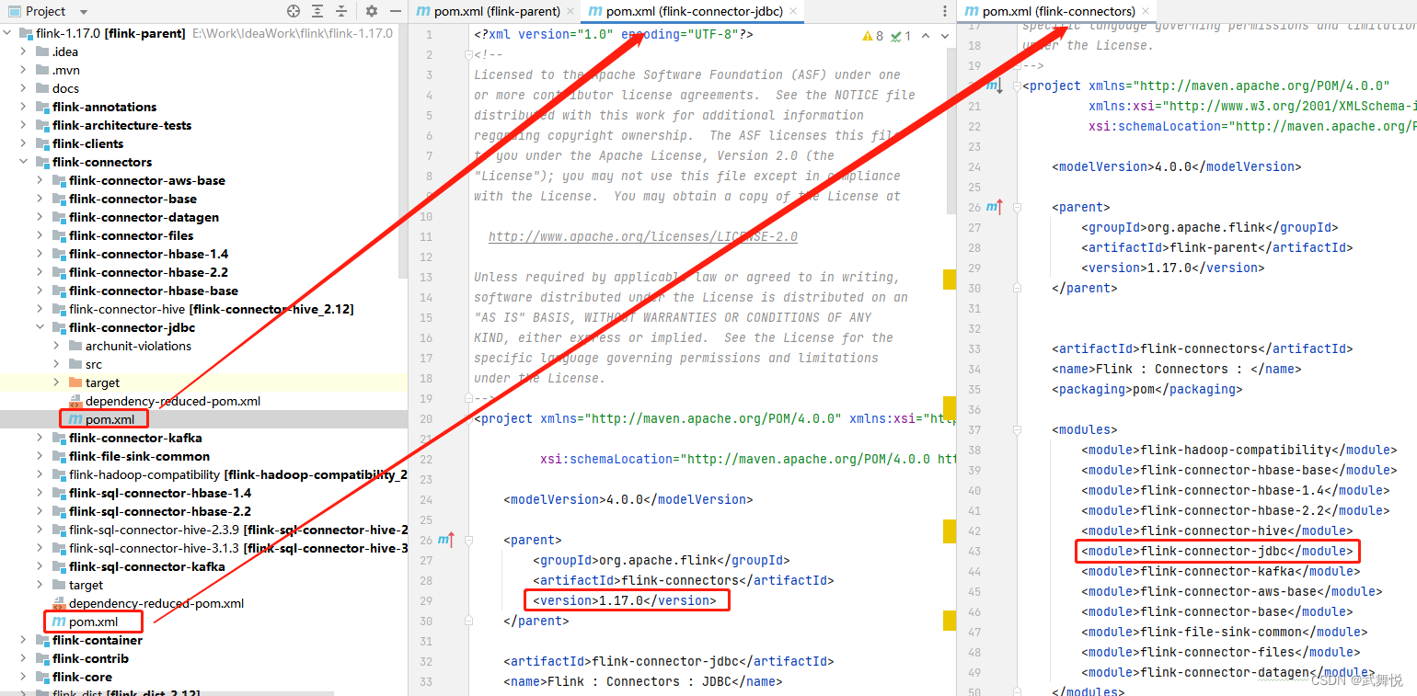This screenshot has height=696, width=1417.
Task: Select flink-connector-hbase-2.2 in project tree
Action: pyautogui.click(x=148, y=272)
